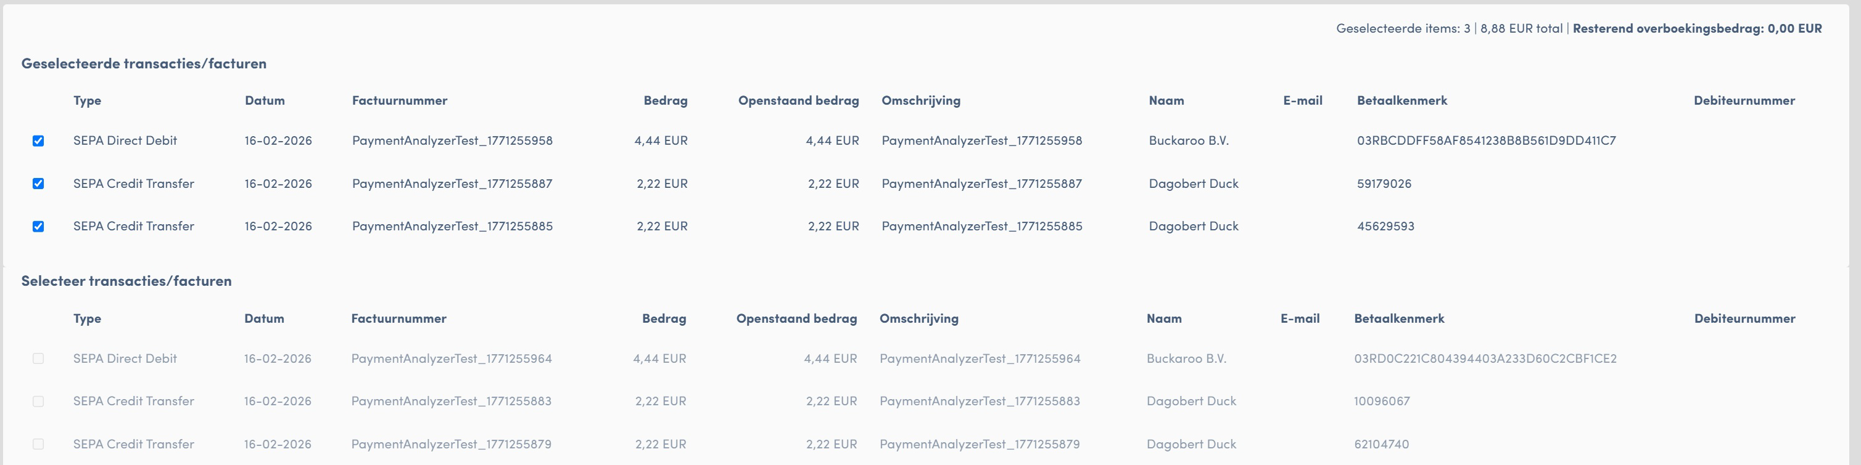This screenshot has width=1861, height=465.
Task: Click Debiteurnummer header in selected transactions table
Action: pyautogui.click(x=1744, y=100)
